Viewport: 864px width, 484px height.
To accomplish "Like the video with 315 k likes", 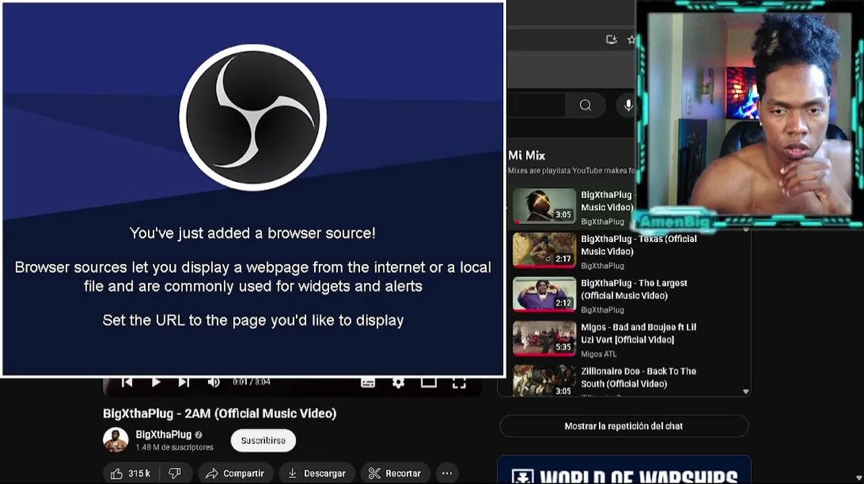I will point(131,473).
